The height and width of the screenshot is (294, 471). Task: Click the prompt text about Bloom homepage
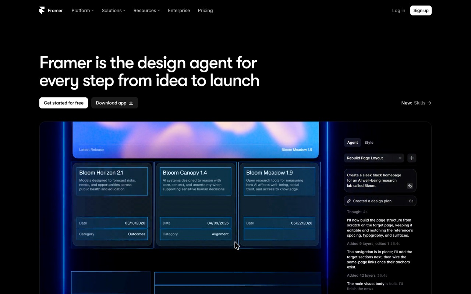coord(374,180)
